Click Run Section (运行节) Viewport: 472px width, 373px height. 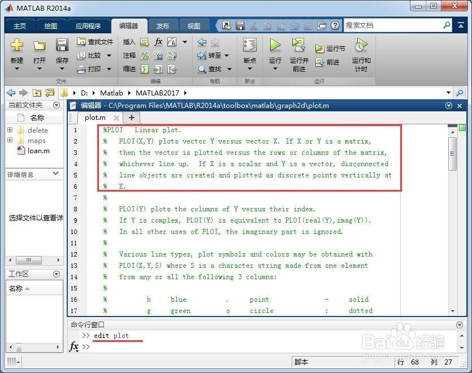coord(330,48)
